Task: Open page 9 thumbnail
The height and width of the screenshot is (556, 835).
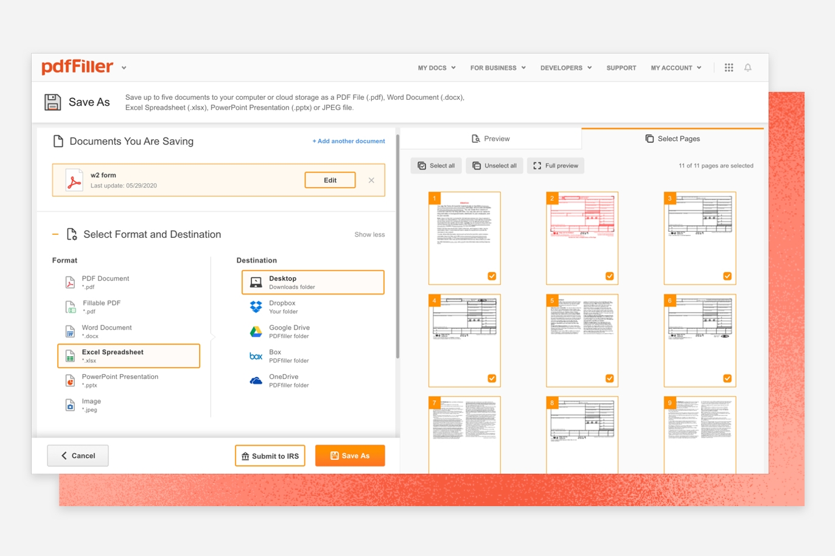Action: pos(700,435)
